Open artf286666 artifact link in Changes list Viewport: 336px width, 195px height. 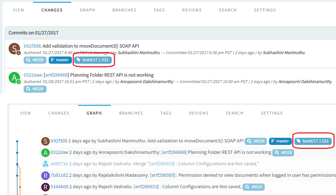(57, 75)
